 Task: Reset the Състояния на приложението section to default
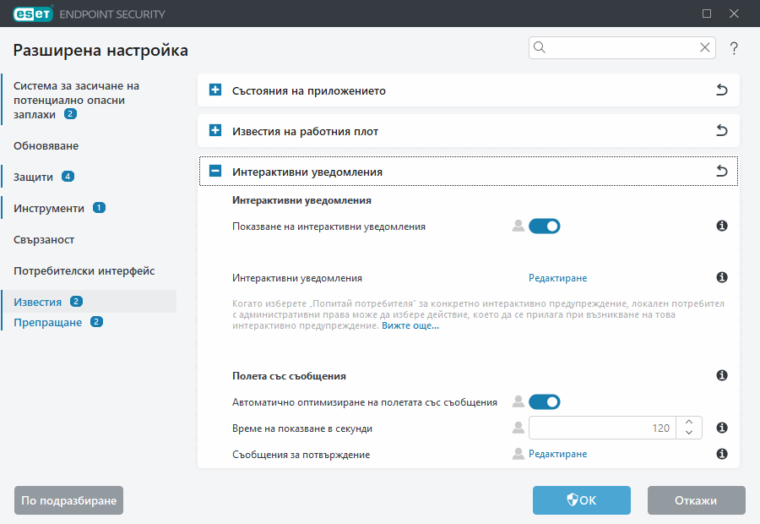coord(722,90)
